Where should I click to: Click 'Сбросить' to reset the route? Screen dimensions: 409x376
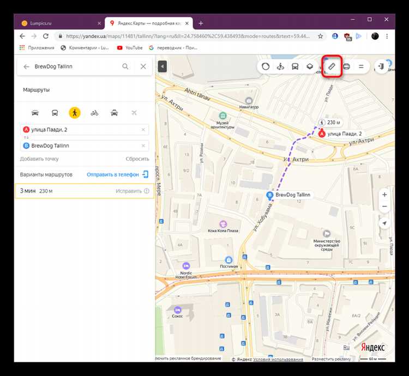tap(137, 159)
